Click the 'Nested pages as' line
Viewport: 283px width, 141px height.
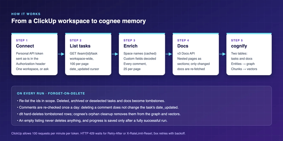click(x=189, y=59)
